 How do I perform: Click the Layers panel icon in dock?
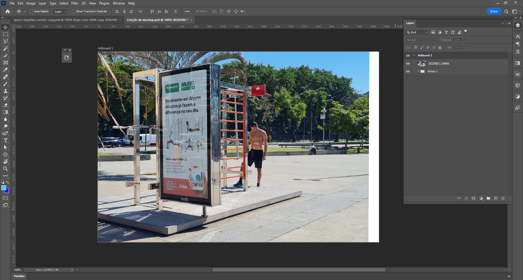tap(518, 25)
